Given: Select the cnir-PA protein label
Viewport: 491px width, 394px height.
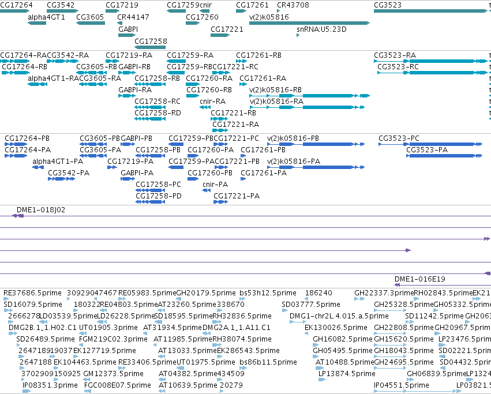Looking at the screenshot, I should (x=215, y=185).
